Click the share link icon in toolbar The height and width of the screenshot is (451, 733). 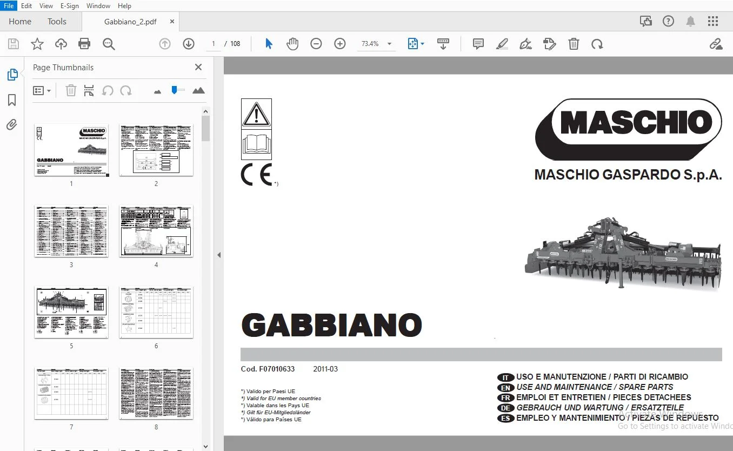(x=716, y=44)
